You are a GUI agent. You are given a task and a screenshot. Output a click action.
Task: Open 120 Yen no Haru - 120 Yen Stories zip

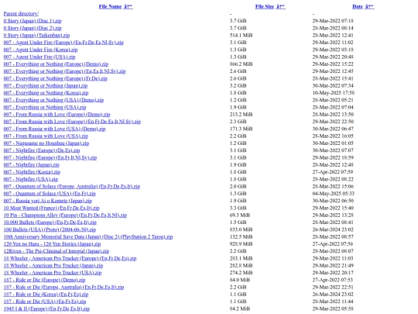click(x=53, y=244)
